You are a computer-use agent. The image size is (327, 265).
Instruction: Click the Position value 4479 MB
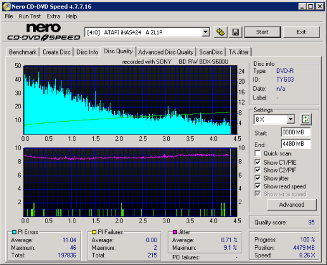pos(304,247)
